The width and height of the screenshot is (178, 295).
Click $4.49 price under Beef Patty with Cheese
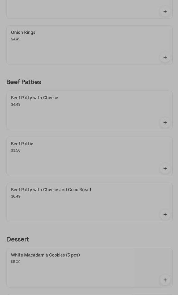(x=16, y=104)
